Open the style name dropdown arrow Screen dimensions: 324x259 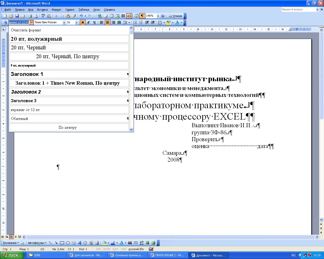(32, 23)
